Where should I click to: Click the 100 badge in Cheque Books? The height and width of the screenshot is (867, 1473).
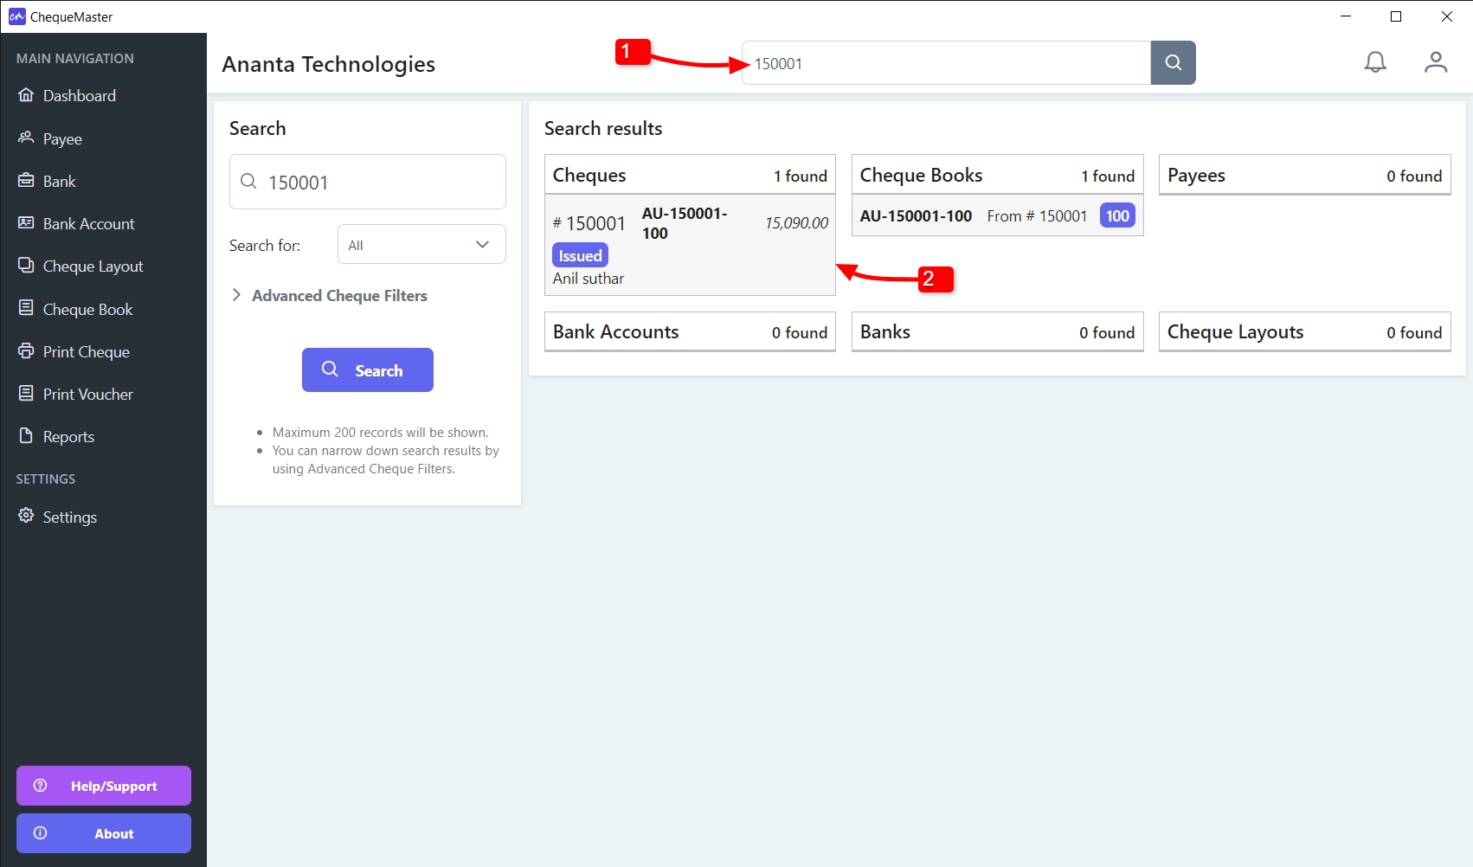[x=1117, y=215]
